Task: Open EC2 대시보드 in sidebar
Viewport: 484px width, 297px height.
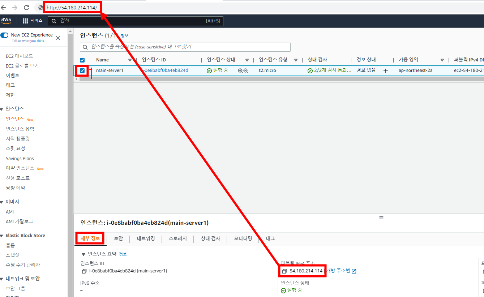Action: point(20,56)
